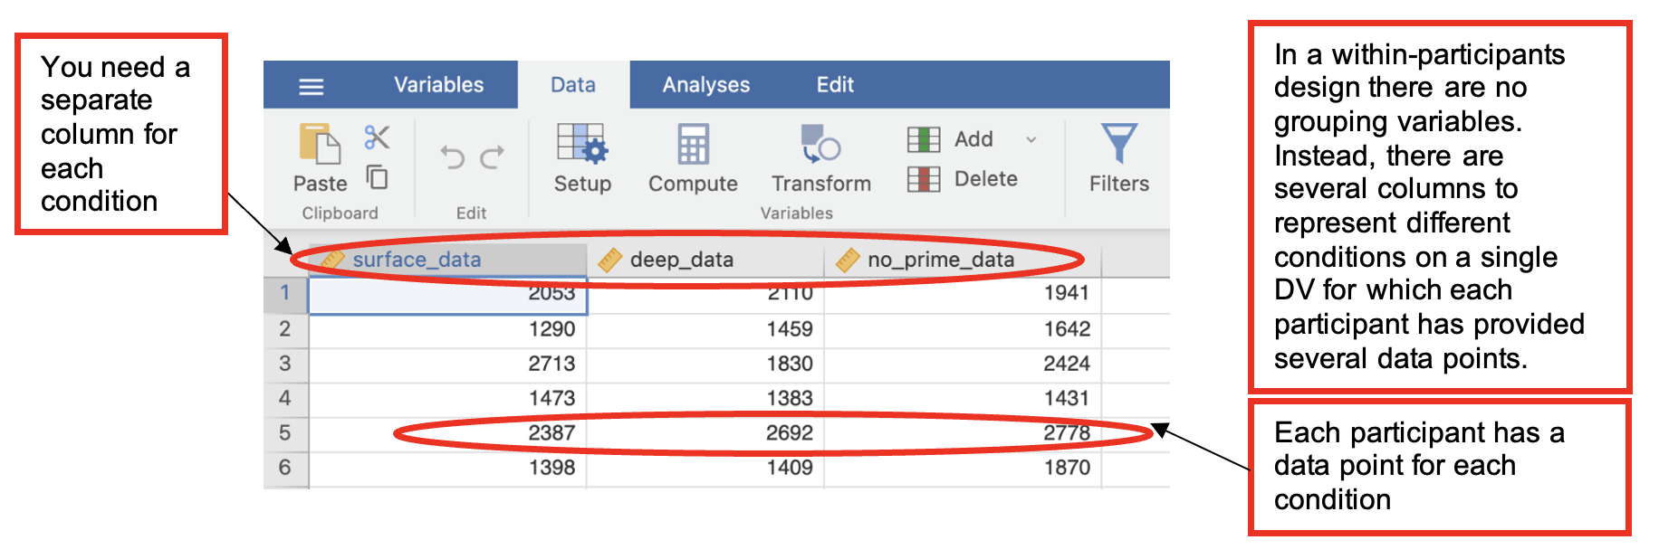
Task: Click the Undo arrow
Action: coord(453,157)
